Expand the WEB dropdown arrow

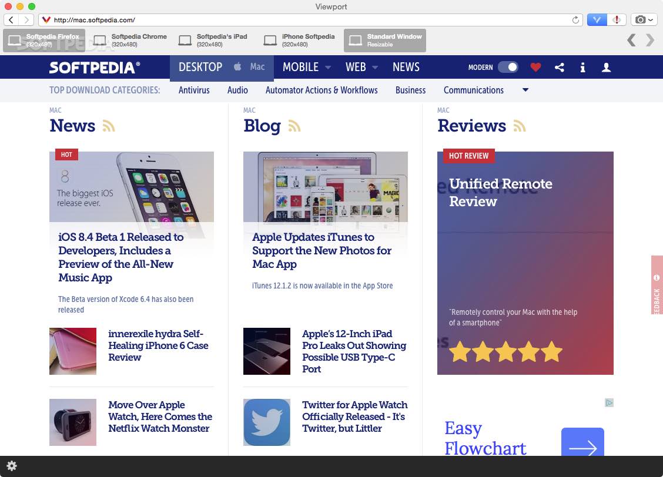[x=375, y=67]
